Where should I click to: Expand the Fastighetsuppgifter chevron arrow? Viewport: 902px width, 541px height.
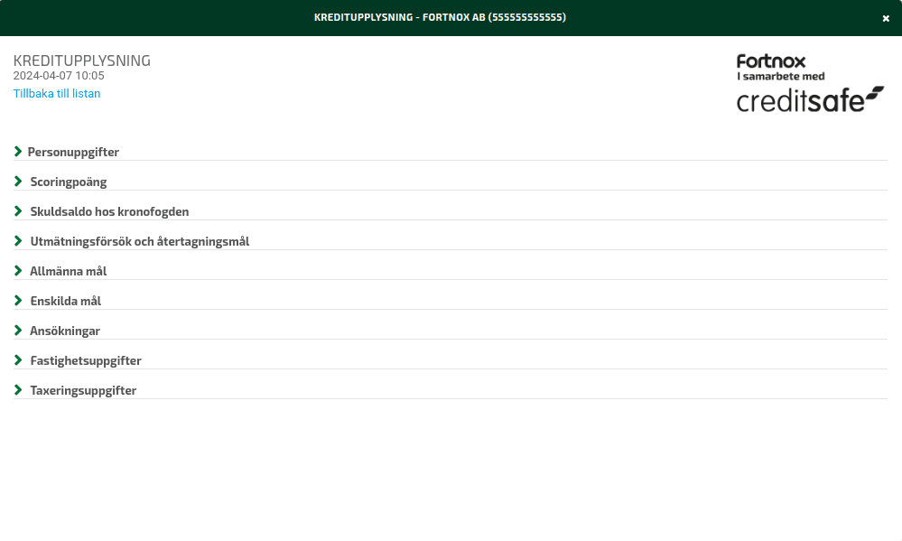tap(18, 361)
